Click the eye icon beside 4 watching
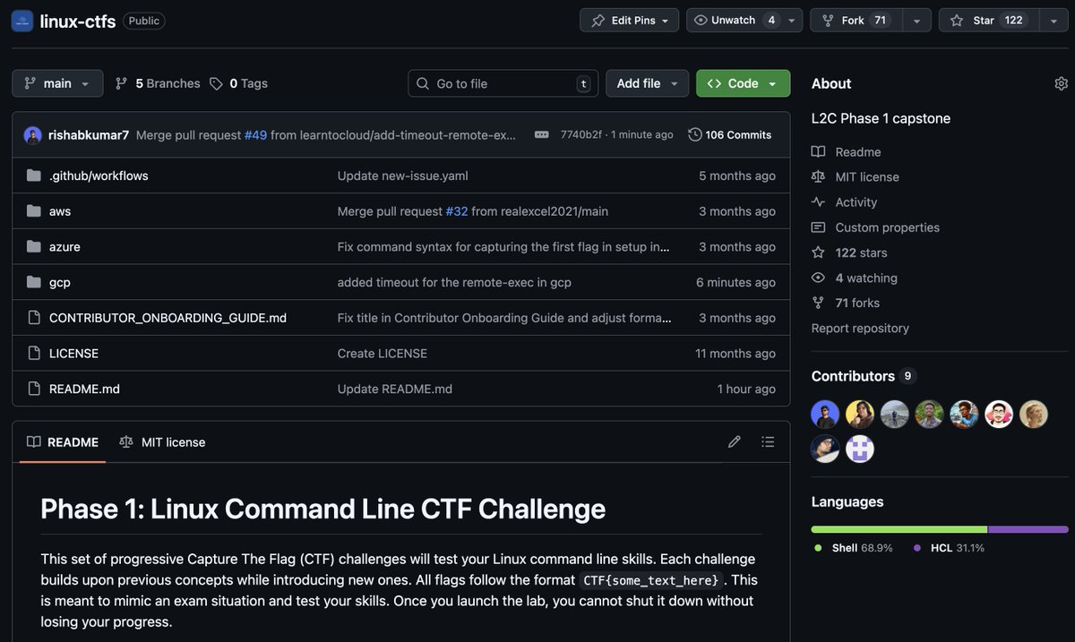1075x642 pixels. coord(818,278)
